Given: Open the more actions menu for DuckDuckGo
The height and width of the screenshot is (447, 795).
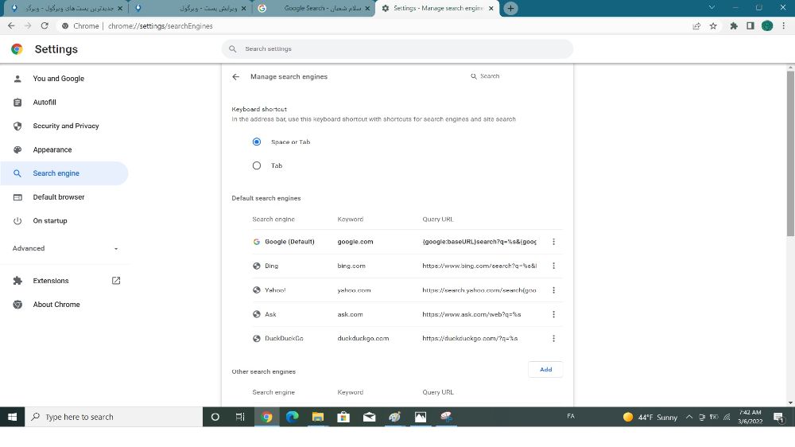Looking at the screenshot, I should tap(553, 338).
